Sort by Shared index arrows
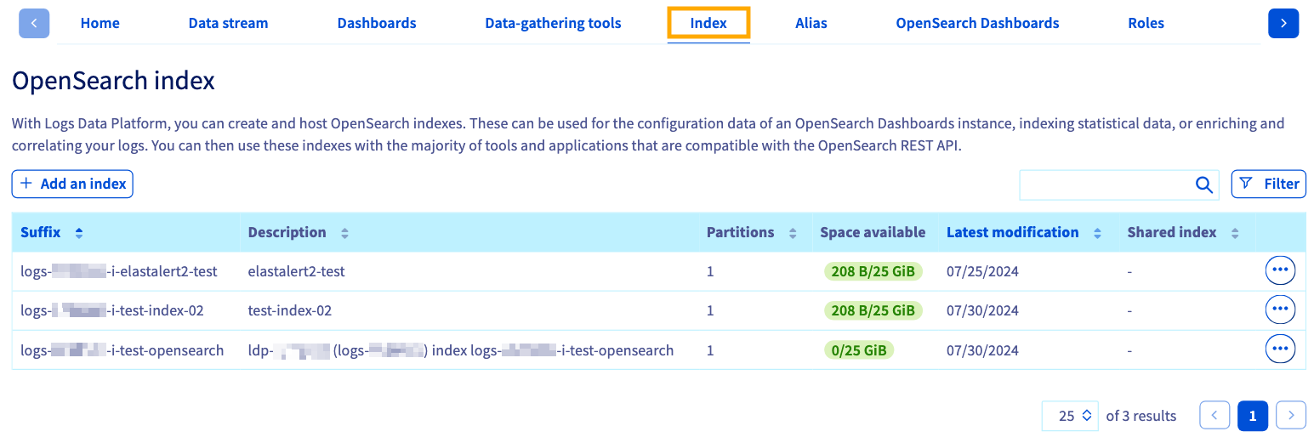The width and height of the screenshot is (1314, 443). click(1235, 233)
